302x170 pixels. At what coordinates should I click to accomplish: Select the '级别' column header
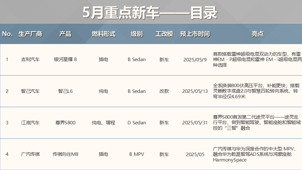(x=137, y=34)
